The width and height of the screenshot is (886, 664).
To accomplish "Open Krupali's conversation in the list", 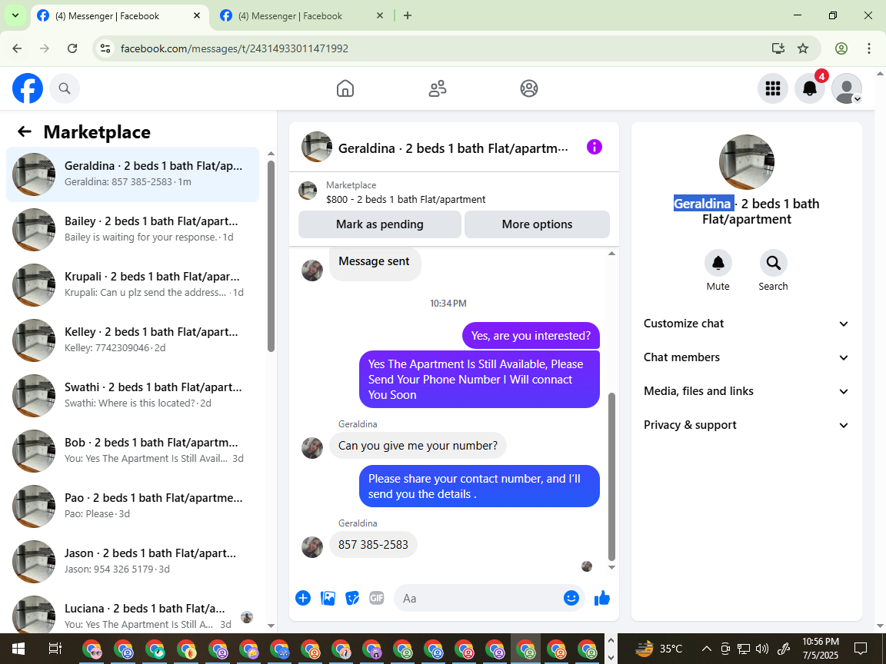I will 133,284.
